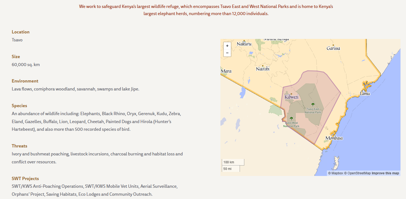
Task: Open the Mapbox attribution link
Action: [335, 173]
